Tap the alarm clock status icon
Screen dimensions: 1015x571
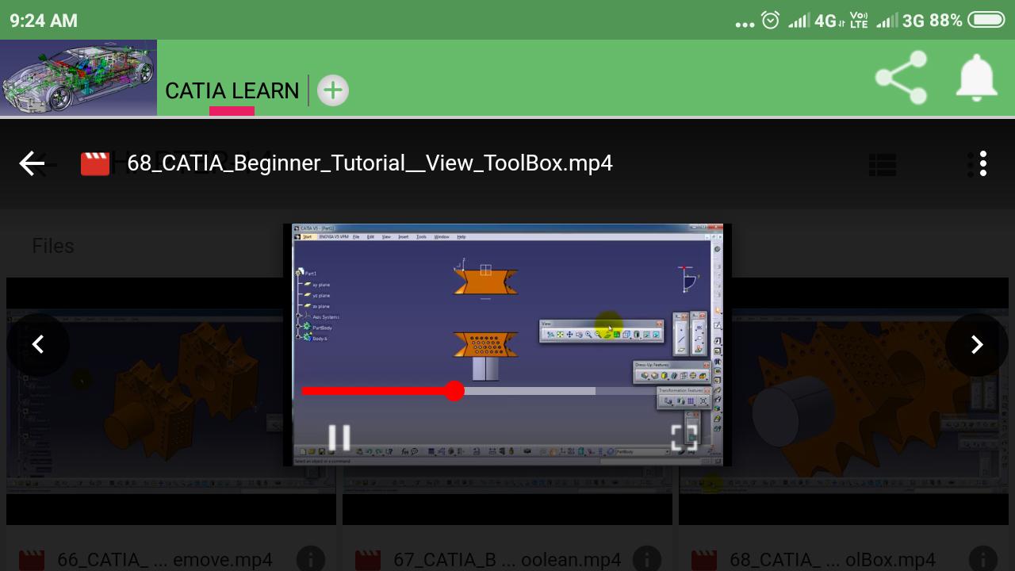pos(771,21)
